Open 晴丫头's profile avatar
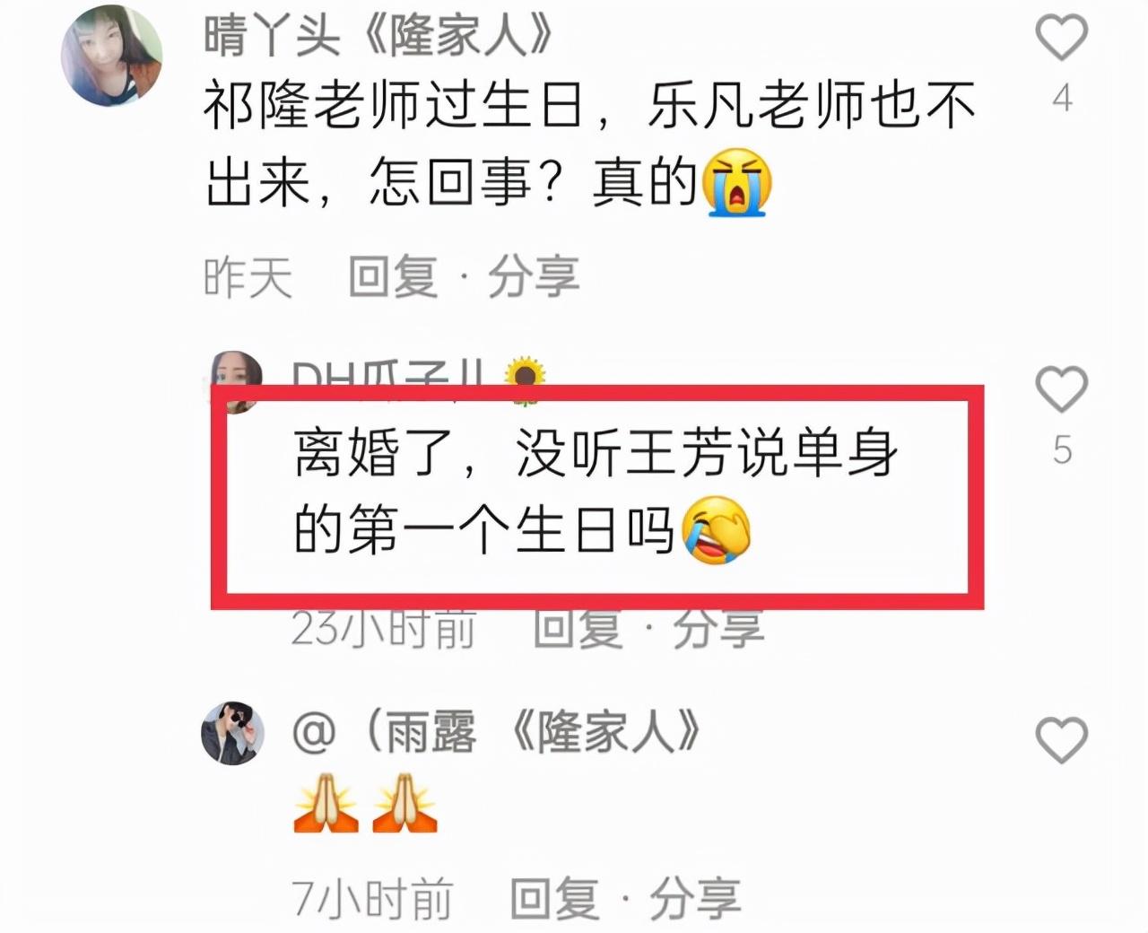The height and width of the screenshot is (933, 1148). click(111, 54)
